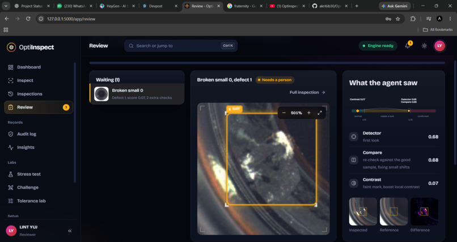Open the Difference heatmap thumbnail
Viewport: 457px width, 242px height.
tap(424, 211)
